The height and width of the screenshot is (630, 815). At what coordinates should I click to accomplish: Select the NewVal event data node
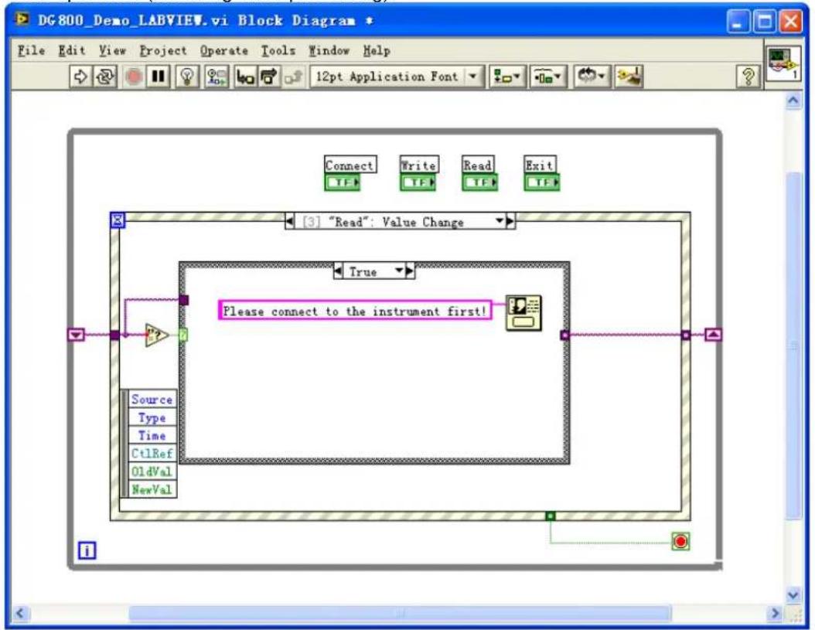[152, 489]
